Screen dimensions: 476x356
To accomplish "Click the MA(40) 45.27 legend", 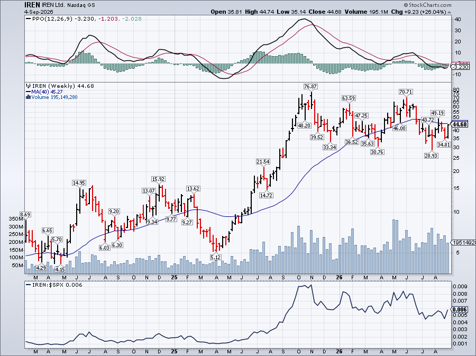I will (47, 92).
